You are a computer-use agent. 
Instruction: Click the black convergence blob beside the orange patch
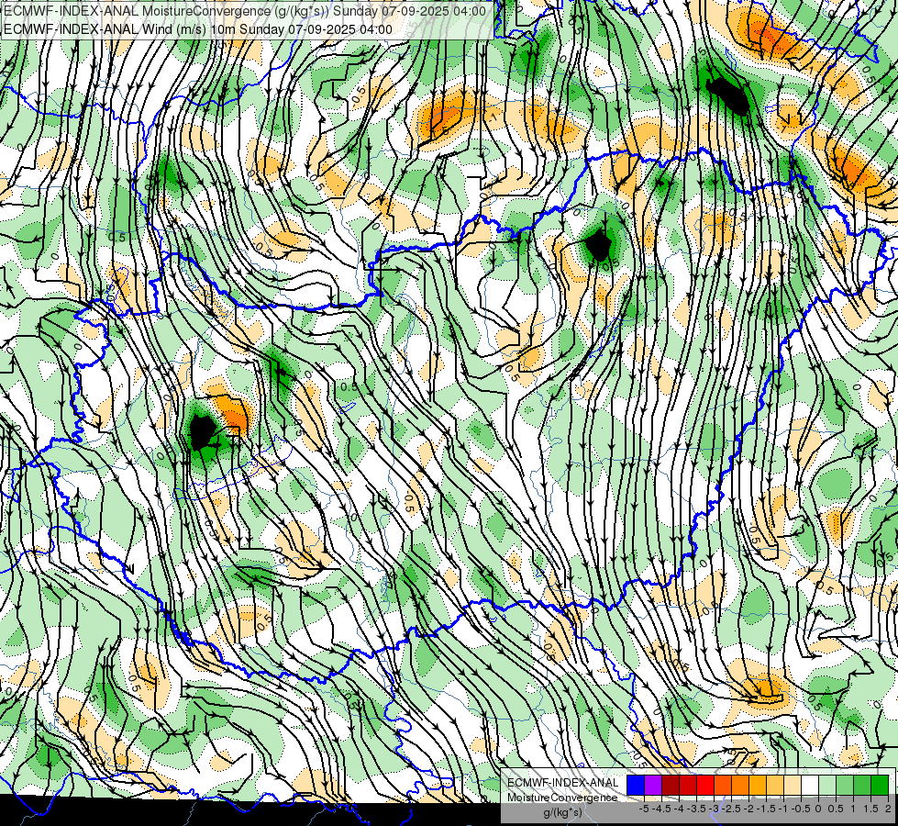(x=202, y=432)
